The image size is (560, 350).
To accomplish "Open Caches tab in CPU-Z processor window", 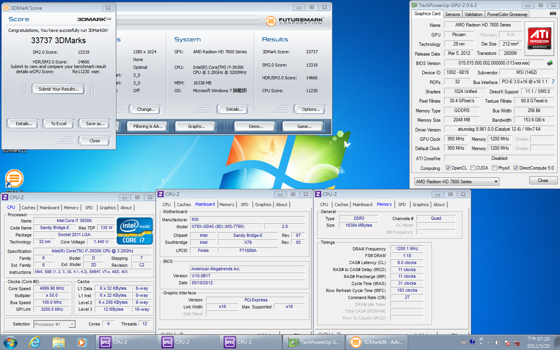I will click(28, 208).
